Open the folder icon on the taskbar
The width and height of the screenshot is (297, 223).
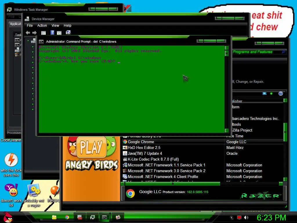(54, 217)
